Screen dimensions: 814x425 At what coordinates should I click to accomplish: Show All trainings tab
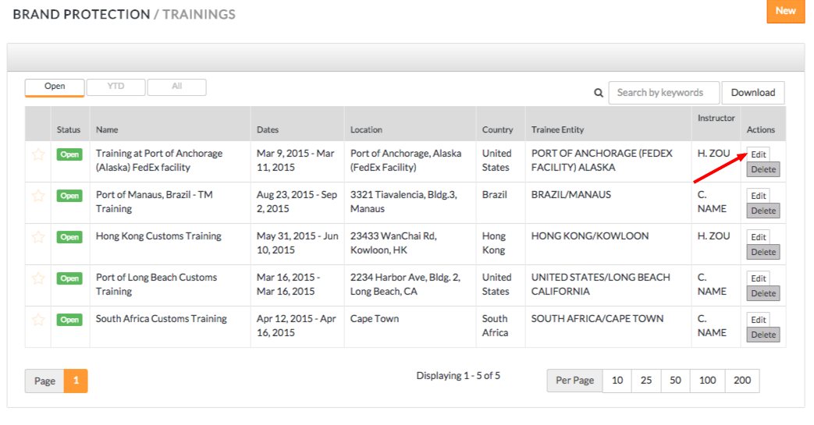click(x=177, y=87)
